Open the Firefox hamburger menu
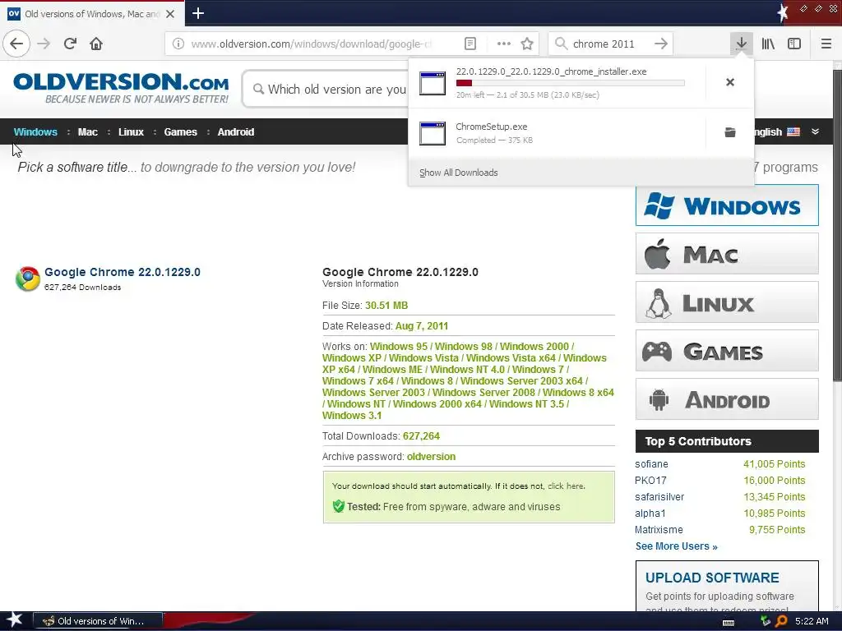842x631 pixels. tap(826, 44)
